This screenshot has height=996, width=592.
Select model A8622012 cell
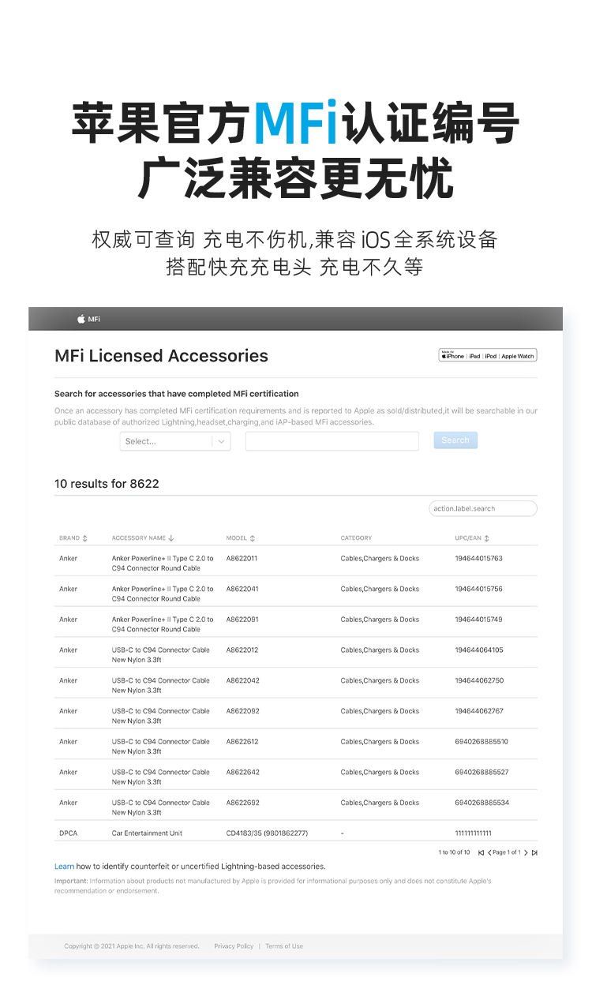pos(242,650)
